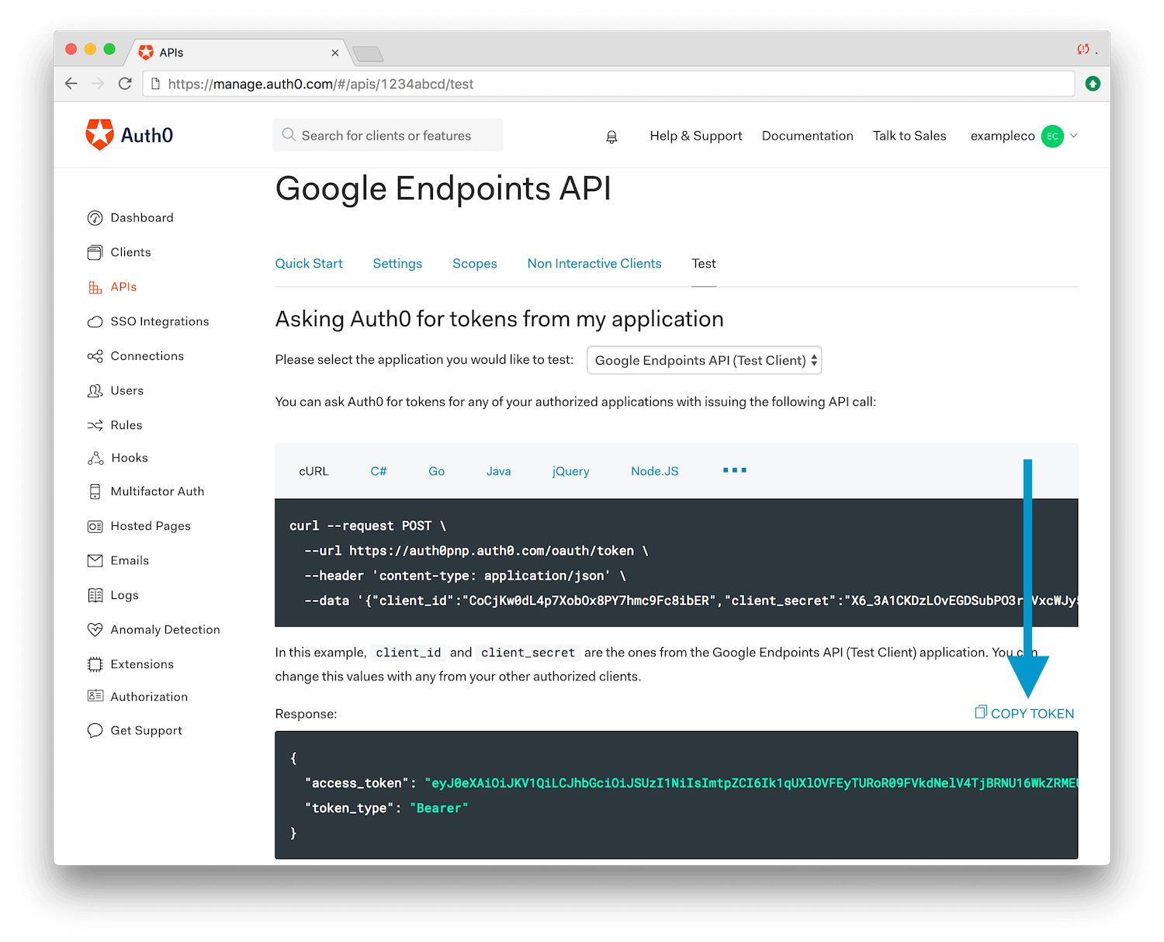Click the green browser extension icon
The height and width of the screenshot is (942, 1164).
(x=1093, y=84)
